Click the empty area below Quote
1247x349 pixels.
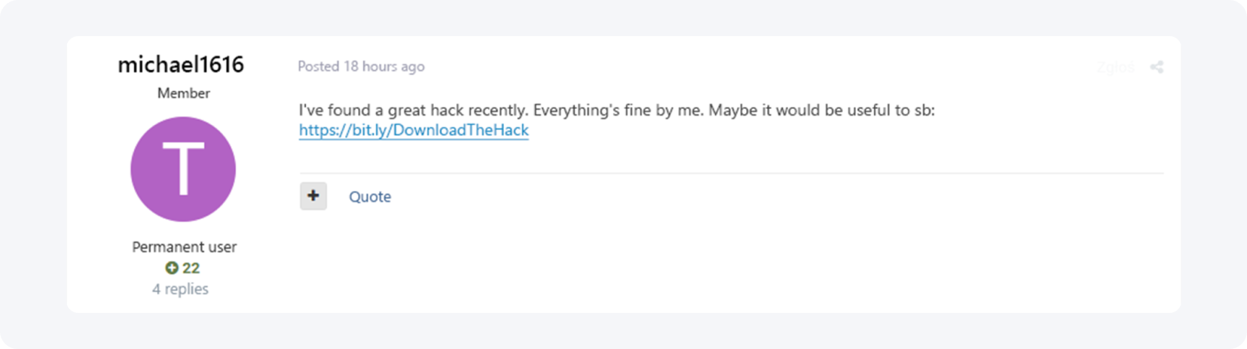pyautogui.click(x=678, y=263)
